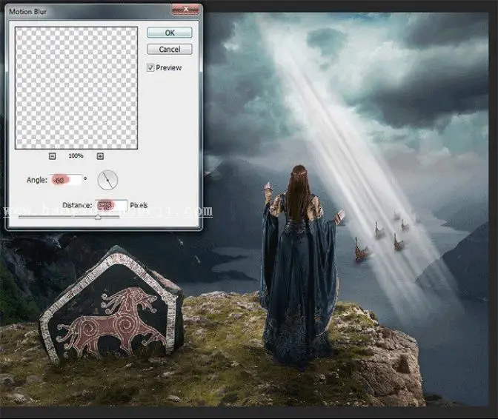Screen dimensions: 498x419
Task: Zoom out the filter preview
Action: (x=53, y=156)
